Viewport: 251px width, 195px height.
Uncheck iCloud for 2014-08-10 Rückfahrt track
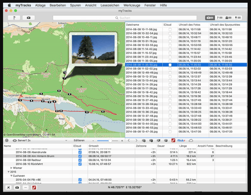tap(80, 164)
